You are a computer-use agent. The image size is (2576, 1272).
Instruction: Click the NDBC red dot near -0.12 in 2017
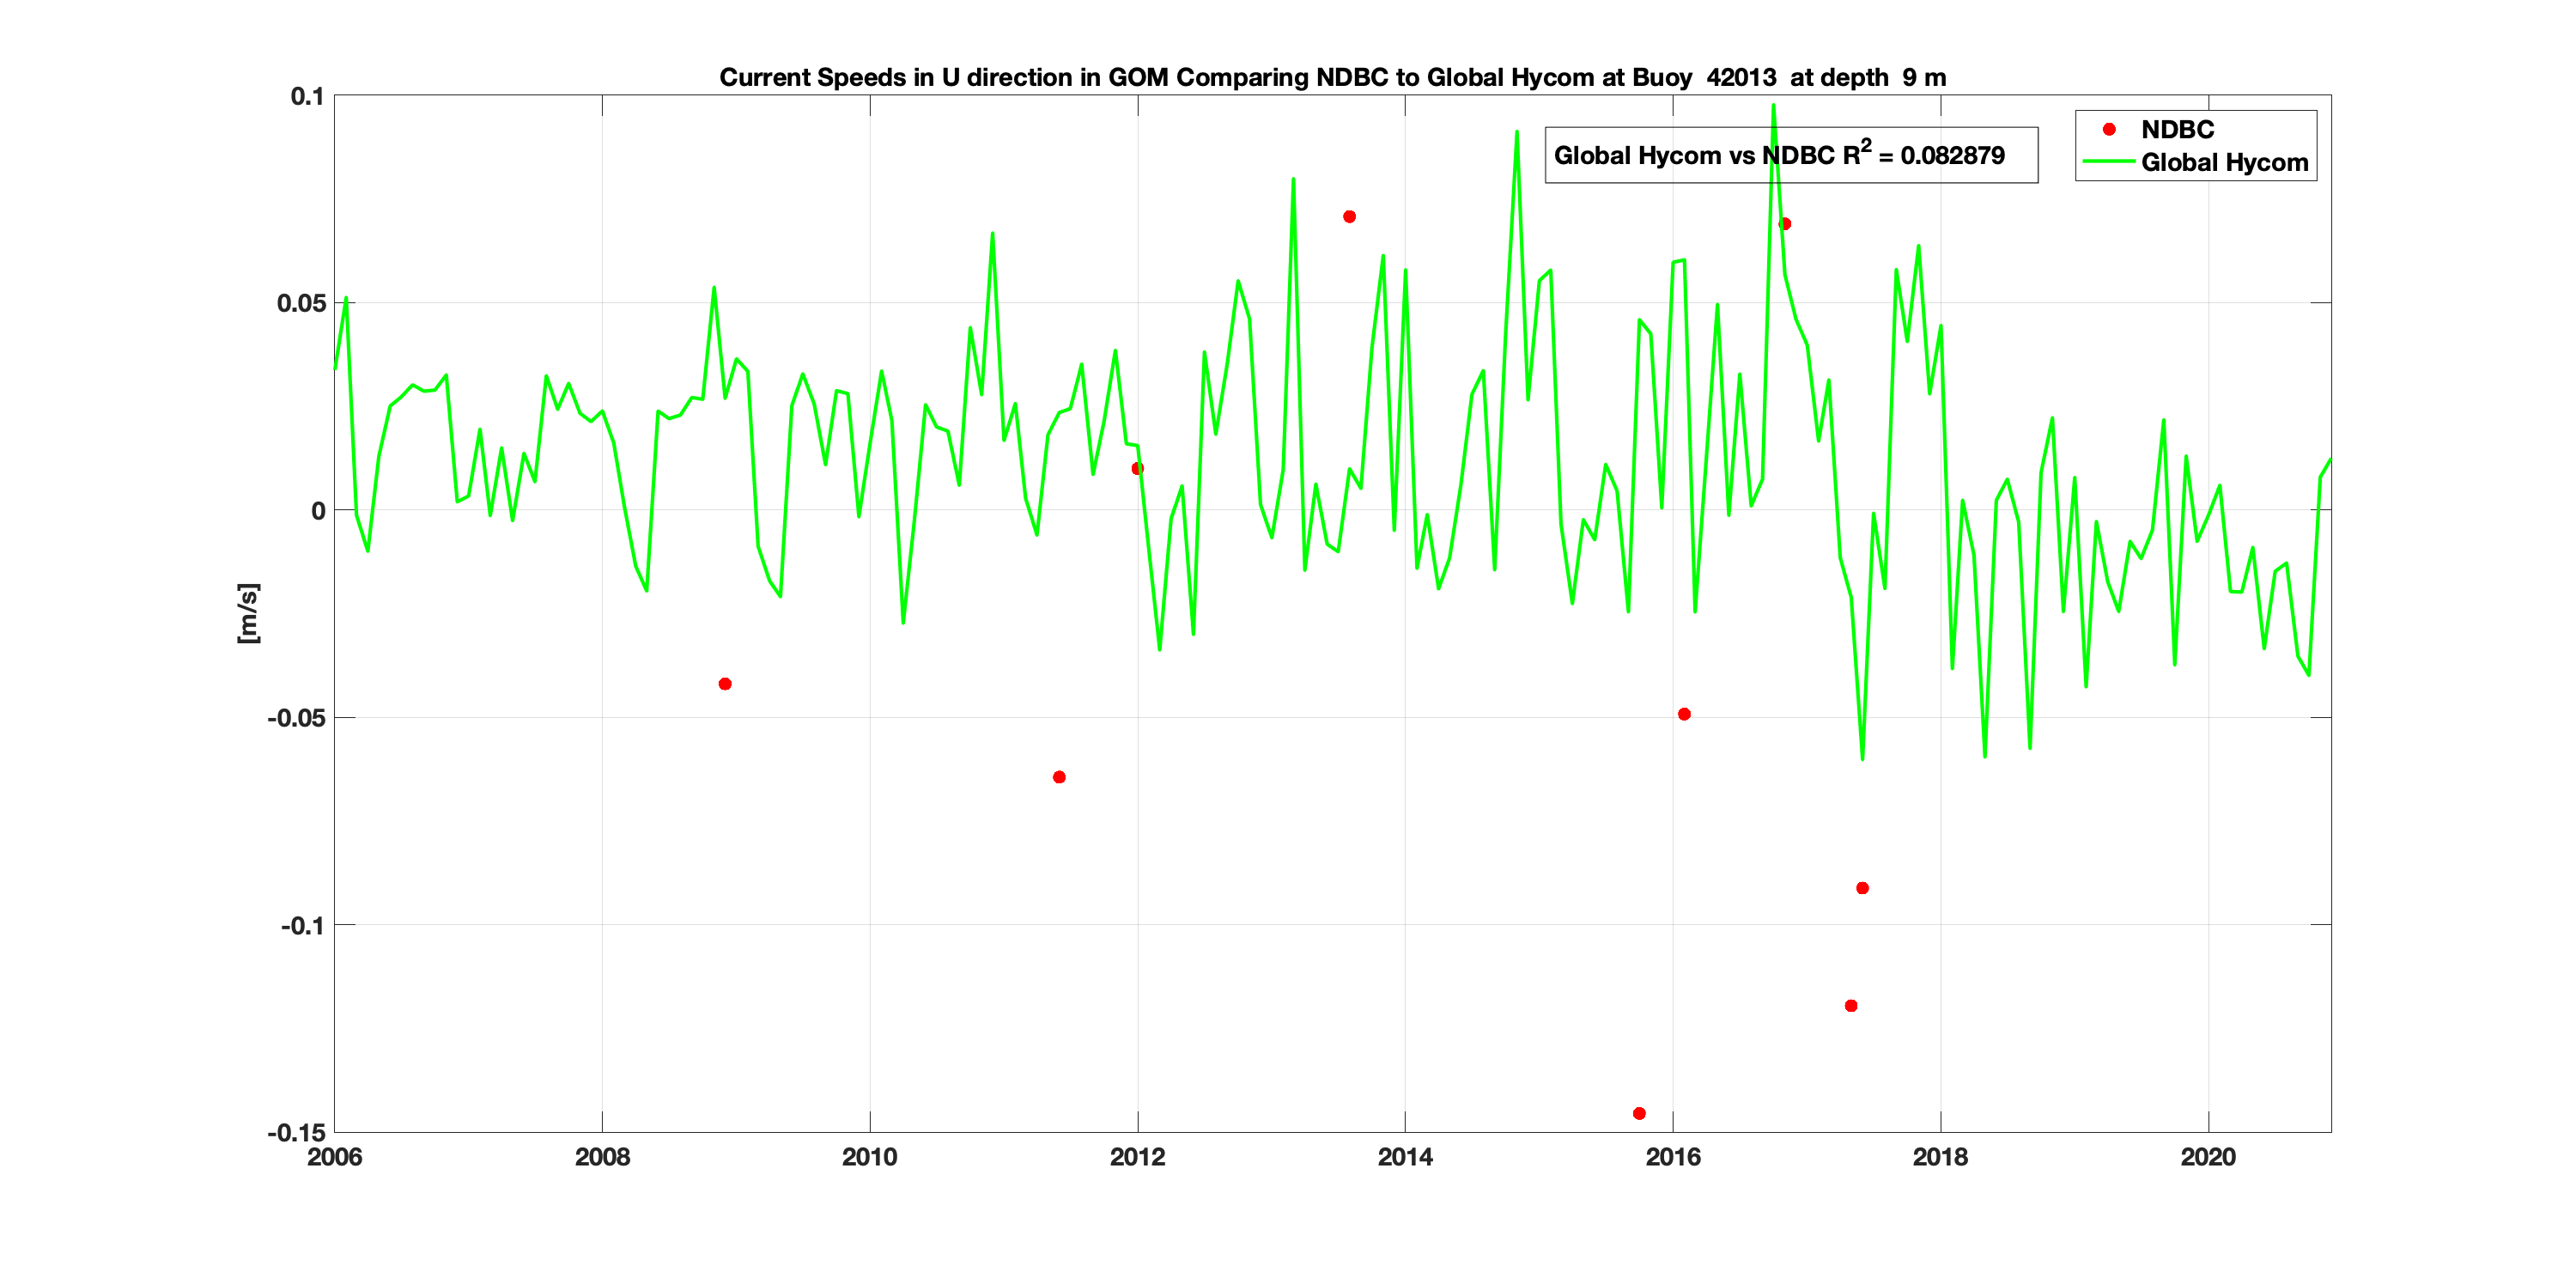(1851, 1006)
